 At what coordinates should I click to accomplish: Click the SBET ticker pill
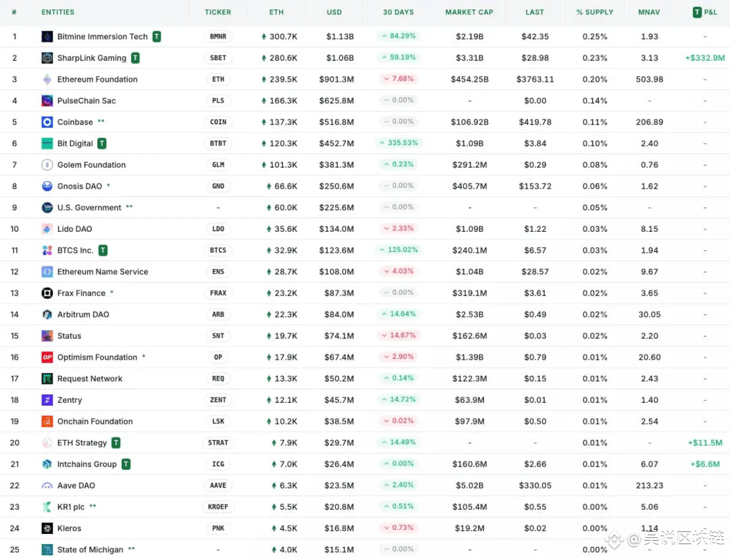point(218,57)
